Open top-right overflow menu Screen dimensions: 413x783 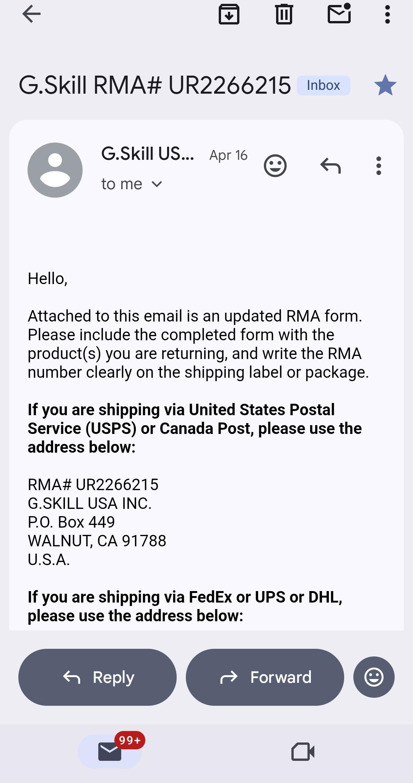[387, 15]
